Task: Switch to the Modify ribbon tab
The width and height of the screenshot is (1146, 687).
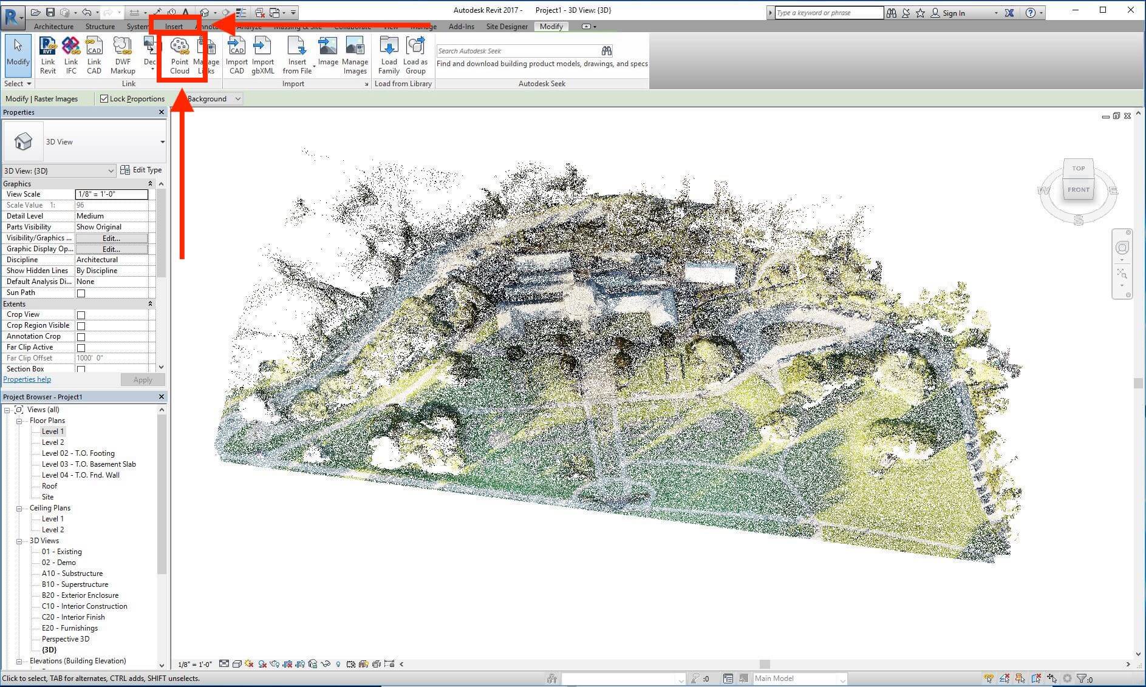Action: click(551, 27)
